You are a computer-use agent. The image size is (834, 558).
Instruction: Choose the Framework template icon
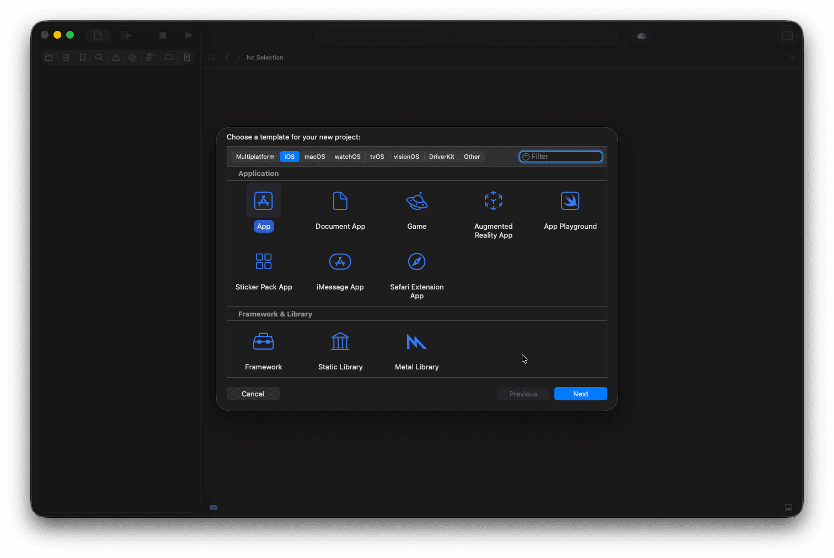(x=264, y=342)
